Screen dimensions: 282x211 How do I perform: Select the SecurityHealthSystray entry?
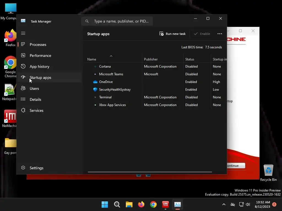click(x=155, y=90)
